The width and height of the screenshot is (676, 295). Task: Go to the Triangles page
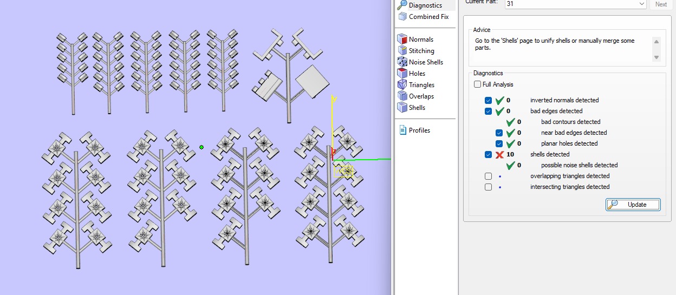point(421,84)
